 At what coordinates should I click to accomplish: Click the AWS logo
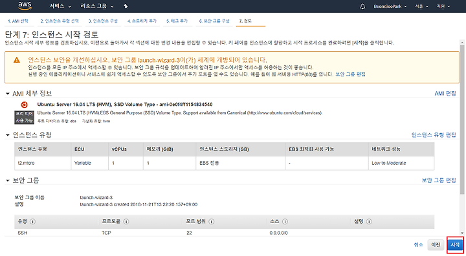point(25,6)
